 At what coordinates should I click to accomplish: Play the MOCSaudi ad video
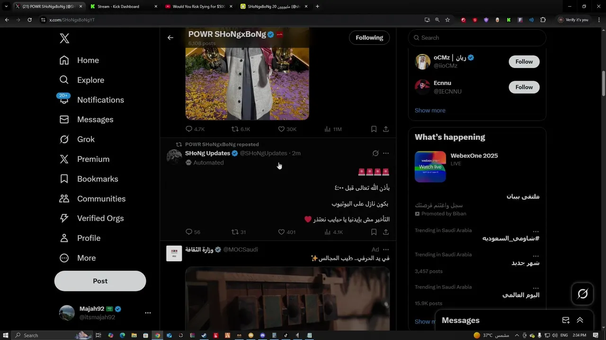pos(287,298)
